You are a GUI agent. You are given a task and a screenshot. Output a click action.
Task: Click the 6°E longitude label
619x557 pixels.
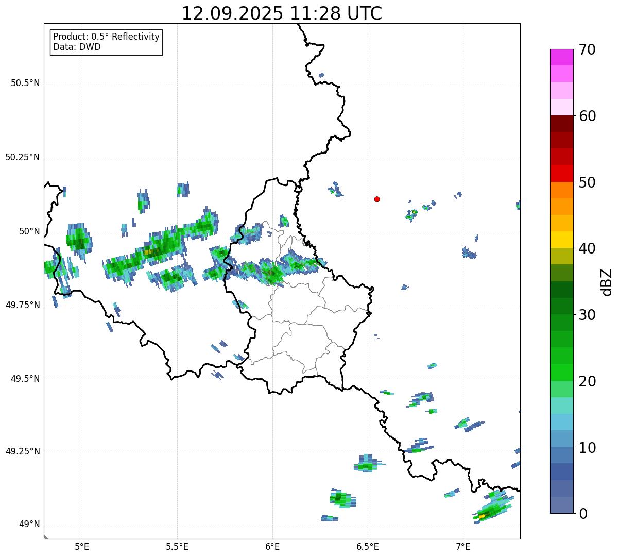[272, 546]
